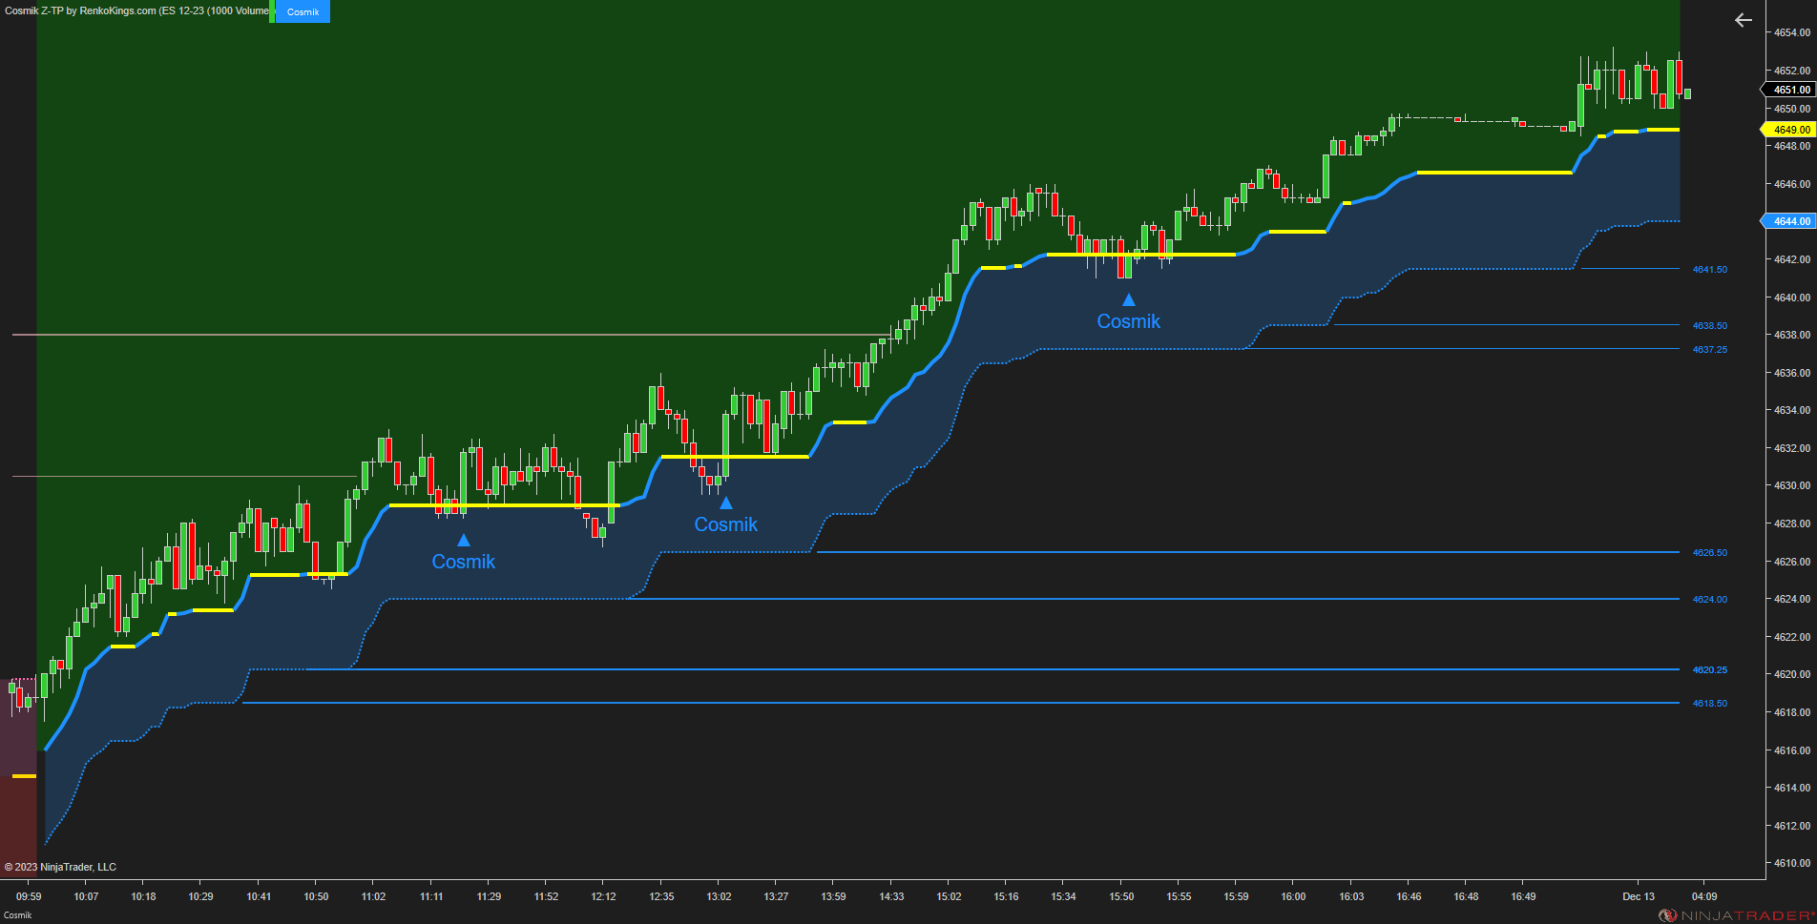1817x924 pixels.
Task: Click the 12:35 timestamp on the time axis
Action: 660,896
